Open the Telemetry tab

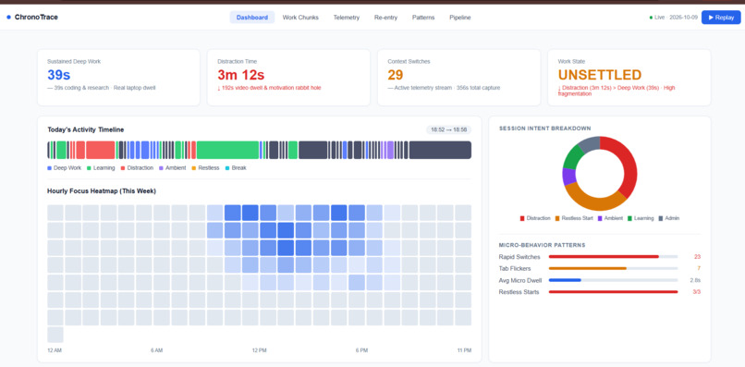(347, 18)
